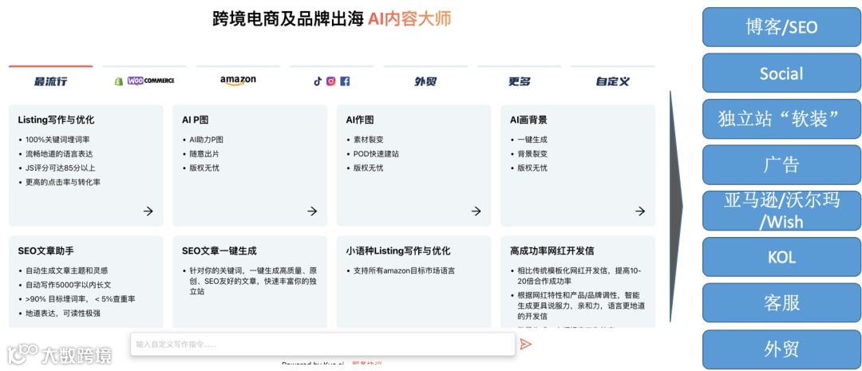Screen dimensions: 862x371
Task: Open the SEO文章助手 card
Action: pos(85,282)
